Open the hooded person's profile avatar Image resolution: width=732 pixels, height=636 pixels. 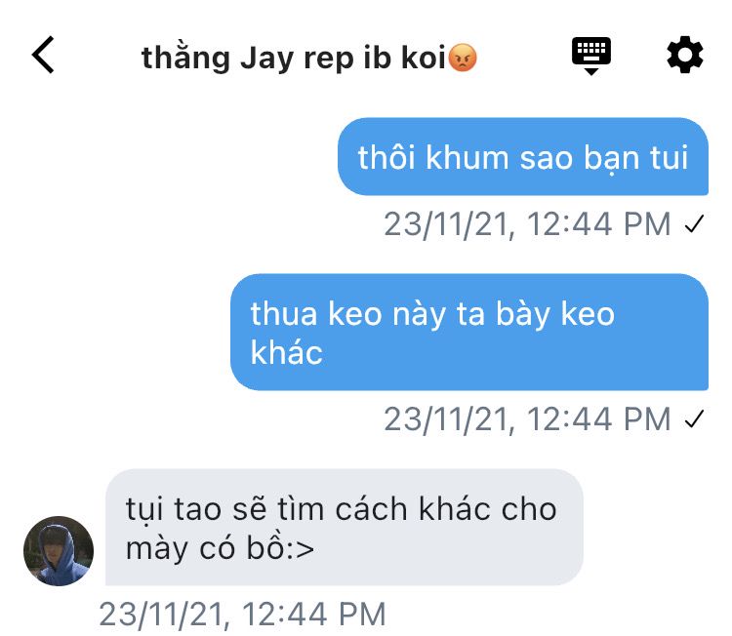point(59,550)
